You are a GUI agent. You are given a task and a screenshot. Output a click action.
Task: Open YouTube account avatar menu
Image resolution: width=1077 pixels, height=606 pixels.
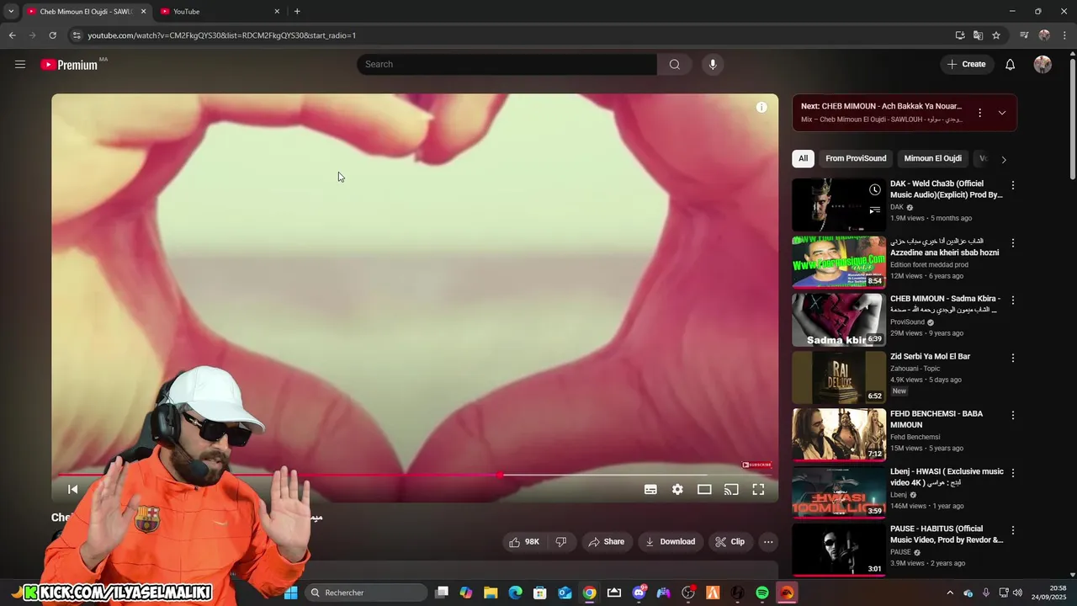(1043, 64)
